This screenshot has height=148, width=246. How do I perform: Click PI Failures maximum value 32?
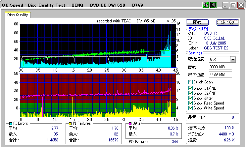(116, 134)
